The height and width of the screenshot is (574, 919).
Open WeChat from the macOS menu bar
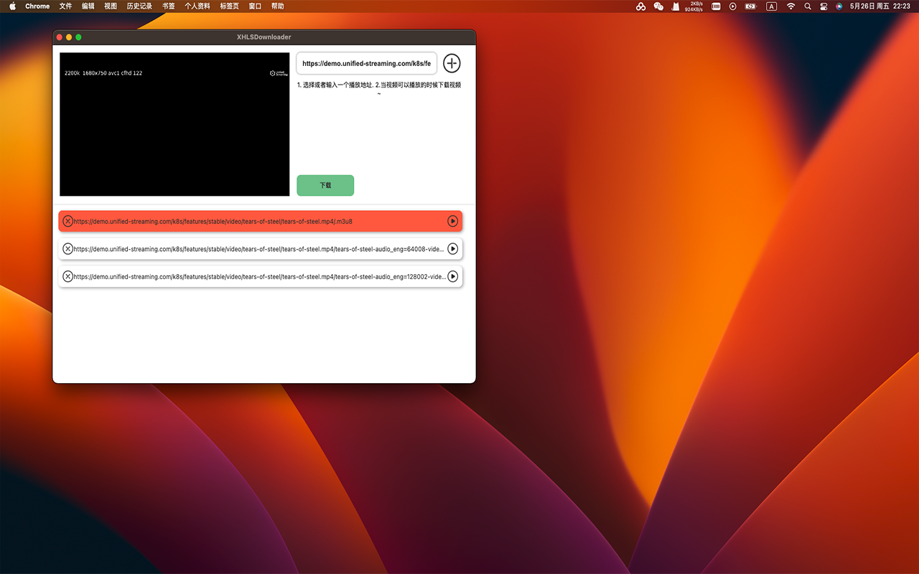(x=658, y=6)
